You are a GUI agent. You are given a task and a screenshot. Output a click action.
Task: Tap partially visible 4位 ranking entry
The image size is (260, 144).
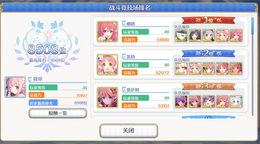click(170, 117)
